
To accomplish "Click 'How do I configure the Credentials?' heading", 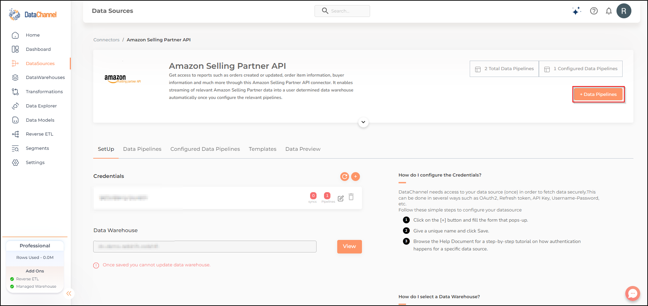I will tap(440, 175).
